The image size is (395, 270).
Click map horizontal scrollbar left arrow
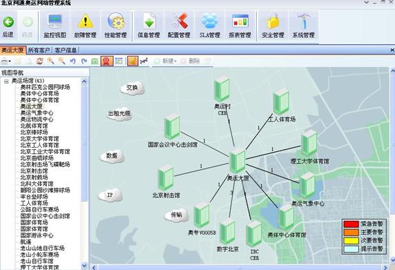pyautogui.click(x=94, y=267)
